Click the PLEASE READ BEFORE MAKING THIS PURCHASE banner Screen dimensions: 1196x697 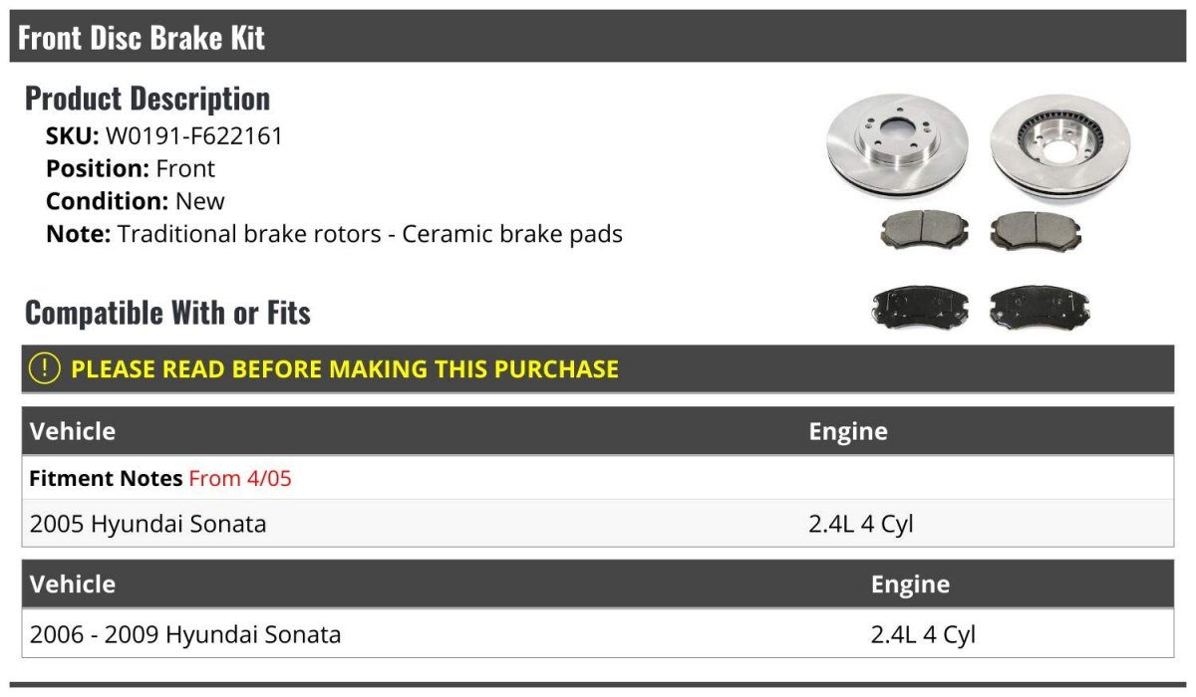598,368
